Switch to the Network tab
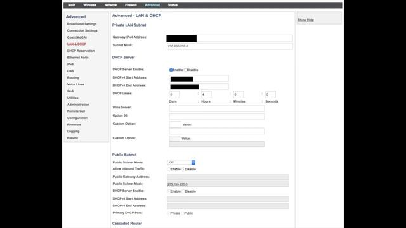406x228 pixels. tap(110, 5)
